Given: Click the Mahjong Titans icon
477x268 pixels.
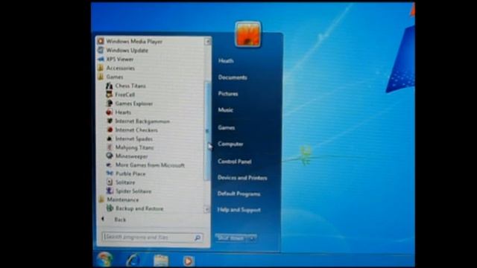Looking at the screenshot, I should [110, 147].
